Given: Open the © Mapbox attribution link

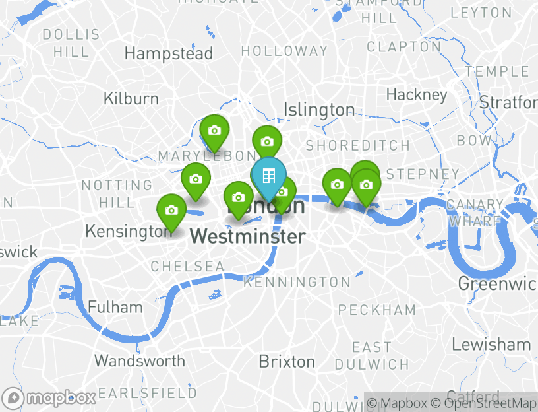Looking at the screenshot, I should [x=398, y=403].
